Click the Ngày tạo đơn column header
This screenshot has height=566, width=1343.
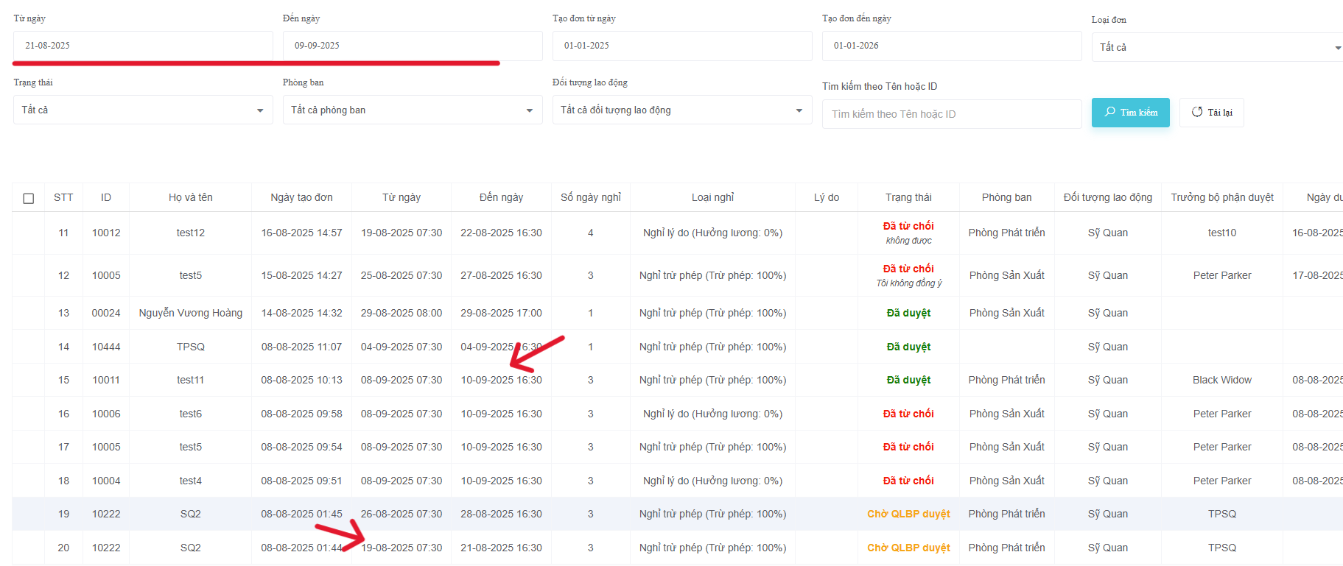pyautogui.click(x=301, y=197)
